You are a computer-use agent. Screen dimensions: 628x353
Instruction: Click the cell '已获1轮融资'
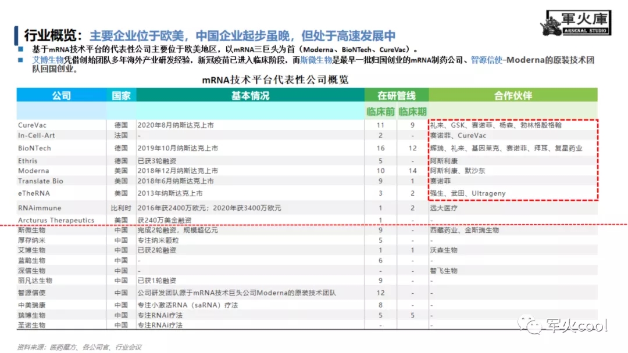click(x=157, y=280)
